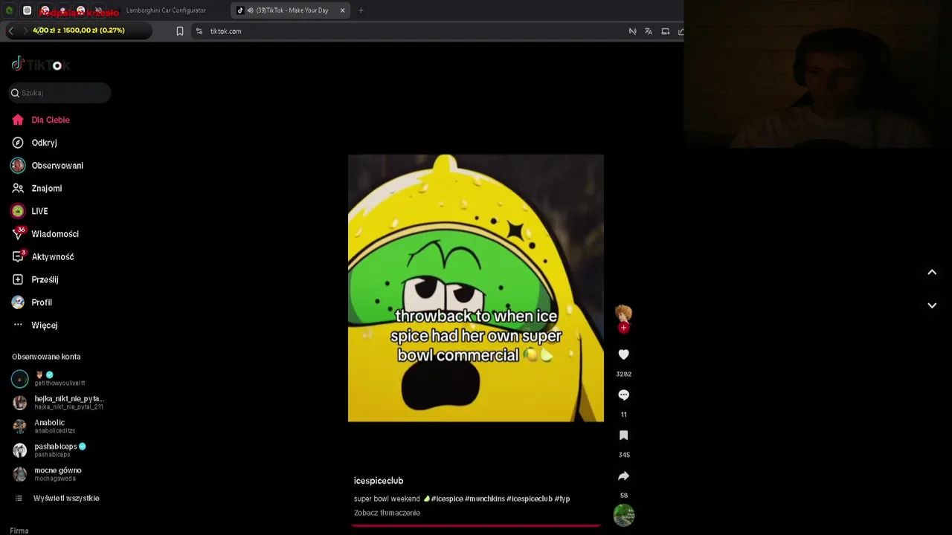Open #munchkins hashtag

[485, 499]
